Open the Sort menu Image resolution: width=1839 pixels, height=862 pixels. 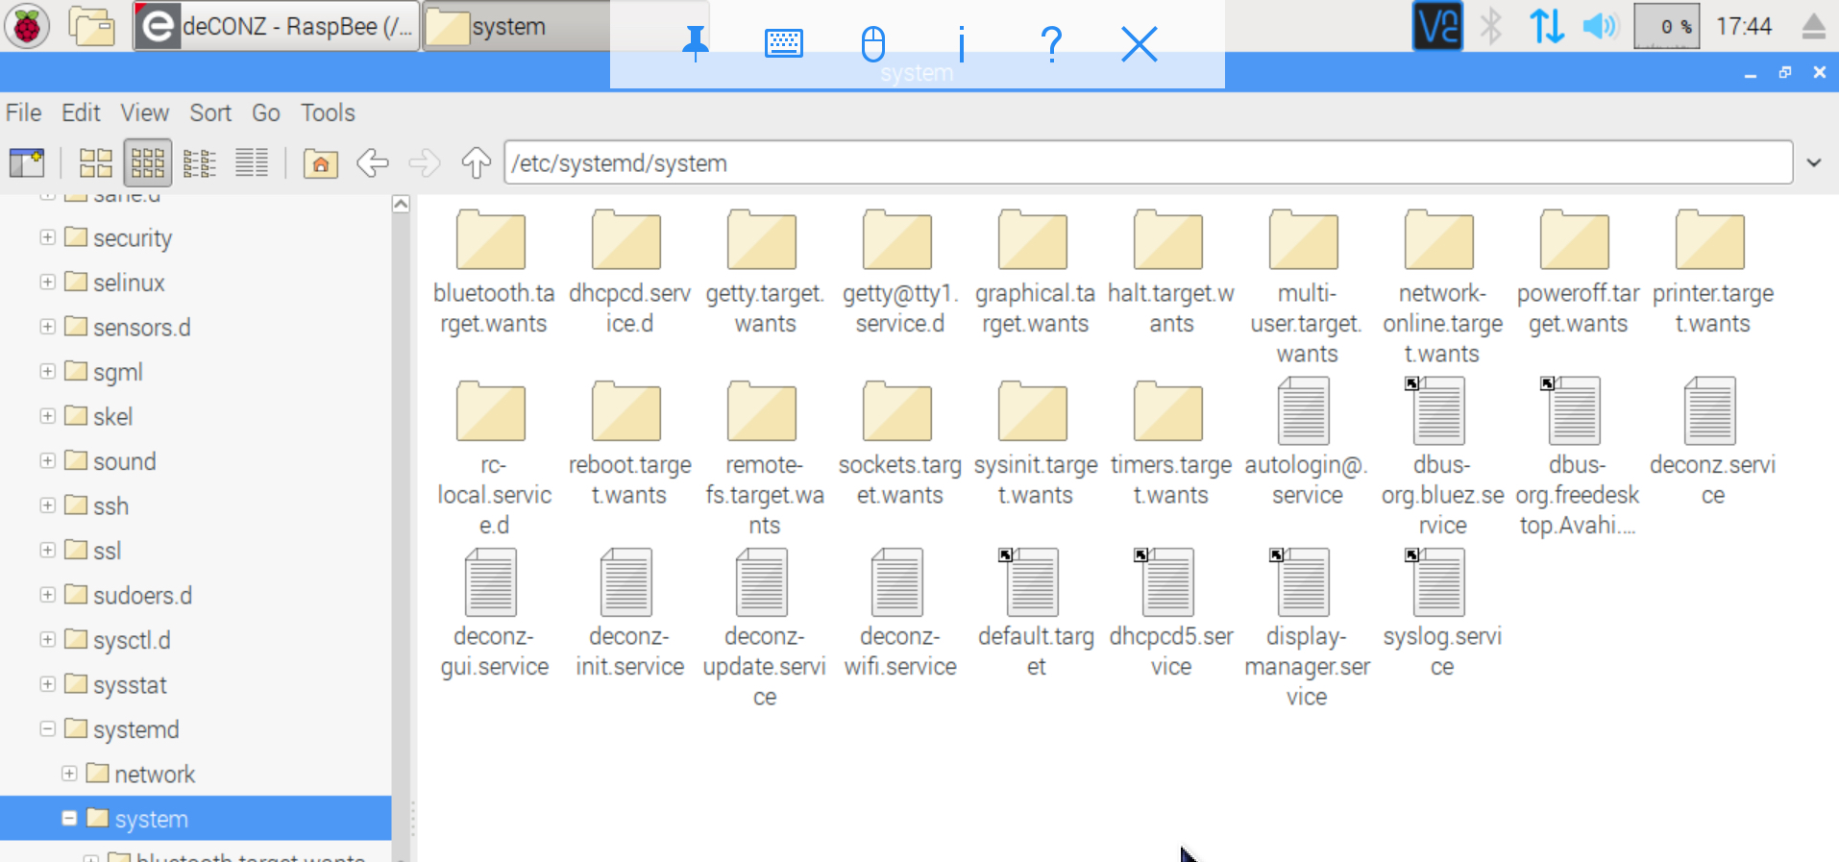210,112
